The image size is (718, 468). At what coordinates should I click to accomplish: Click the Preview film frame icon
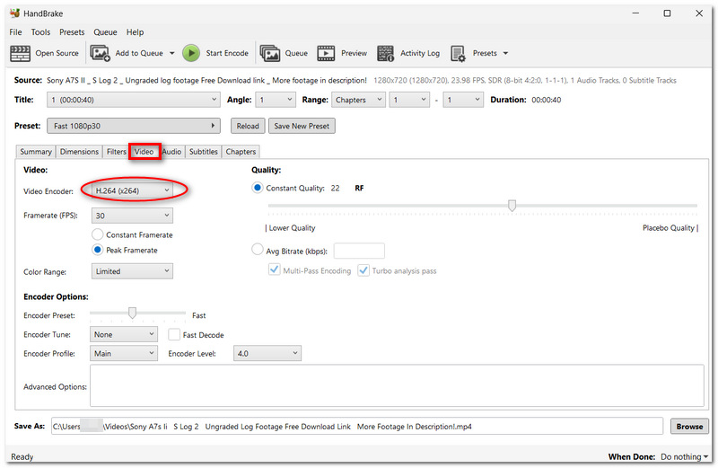pos(326,53)
